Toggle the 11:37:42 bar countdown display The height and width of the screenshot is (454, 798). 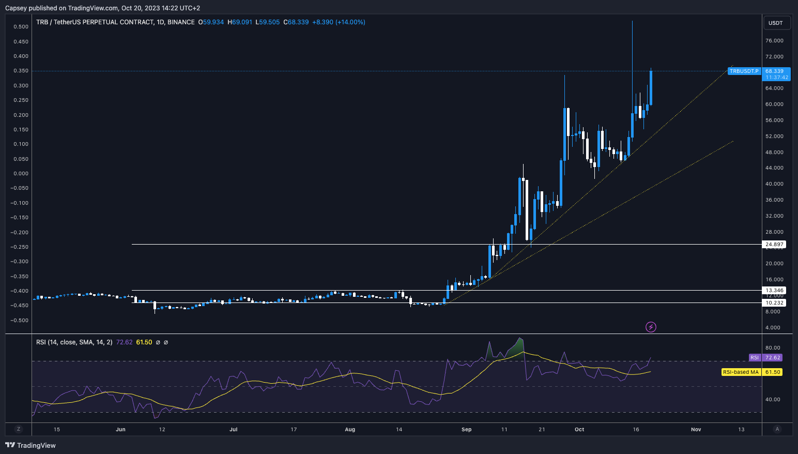(x=777, y=77)
